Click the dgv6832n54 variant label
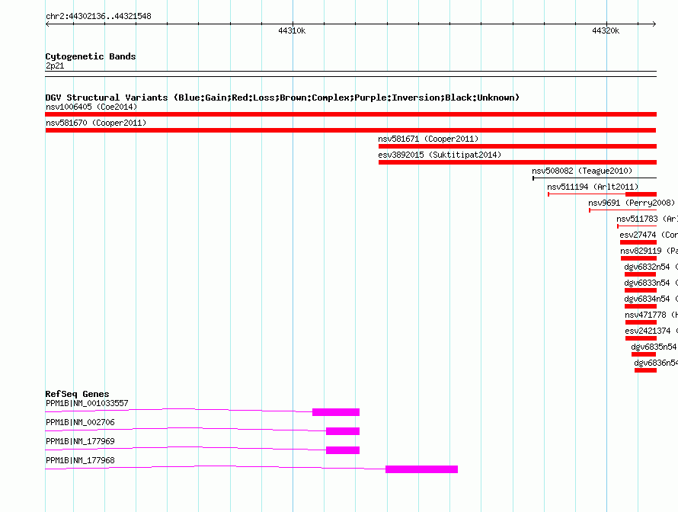This screenshot has width=678, height=512. pos(651,267)
